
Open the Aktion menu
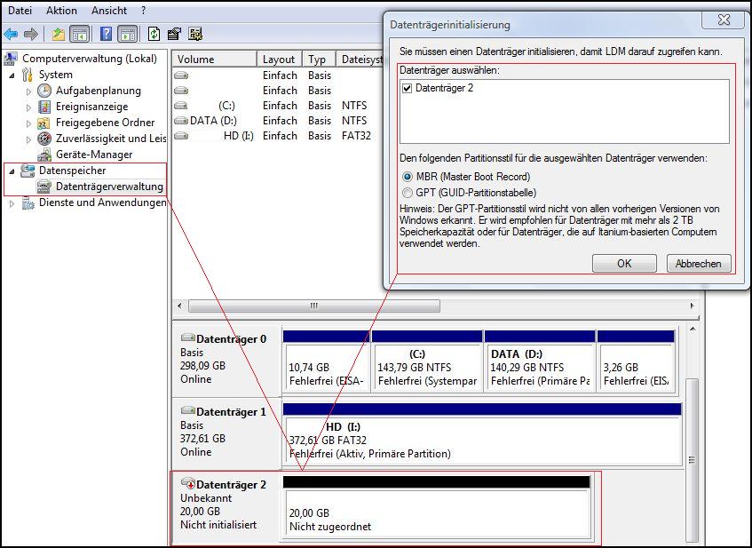(x=61, y=11)
